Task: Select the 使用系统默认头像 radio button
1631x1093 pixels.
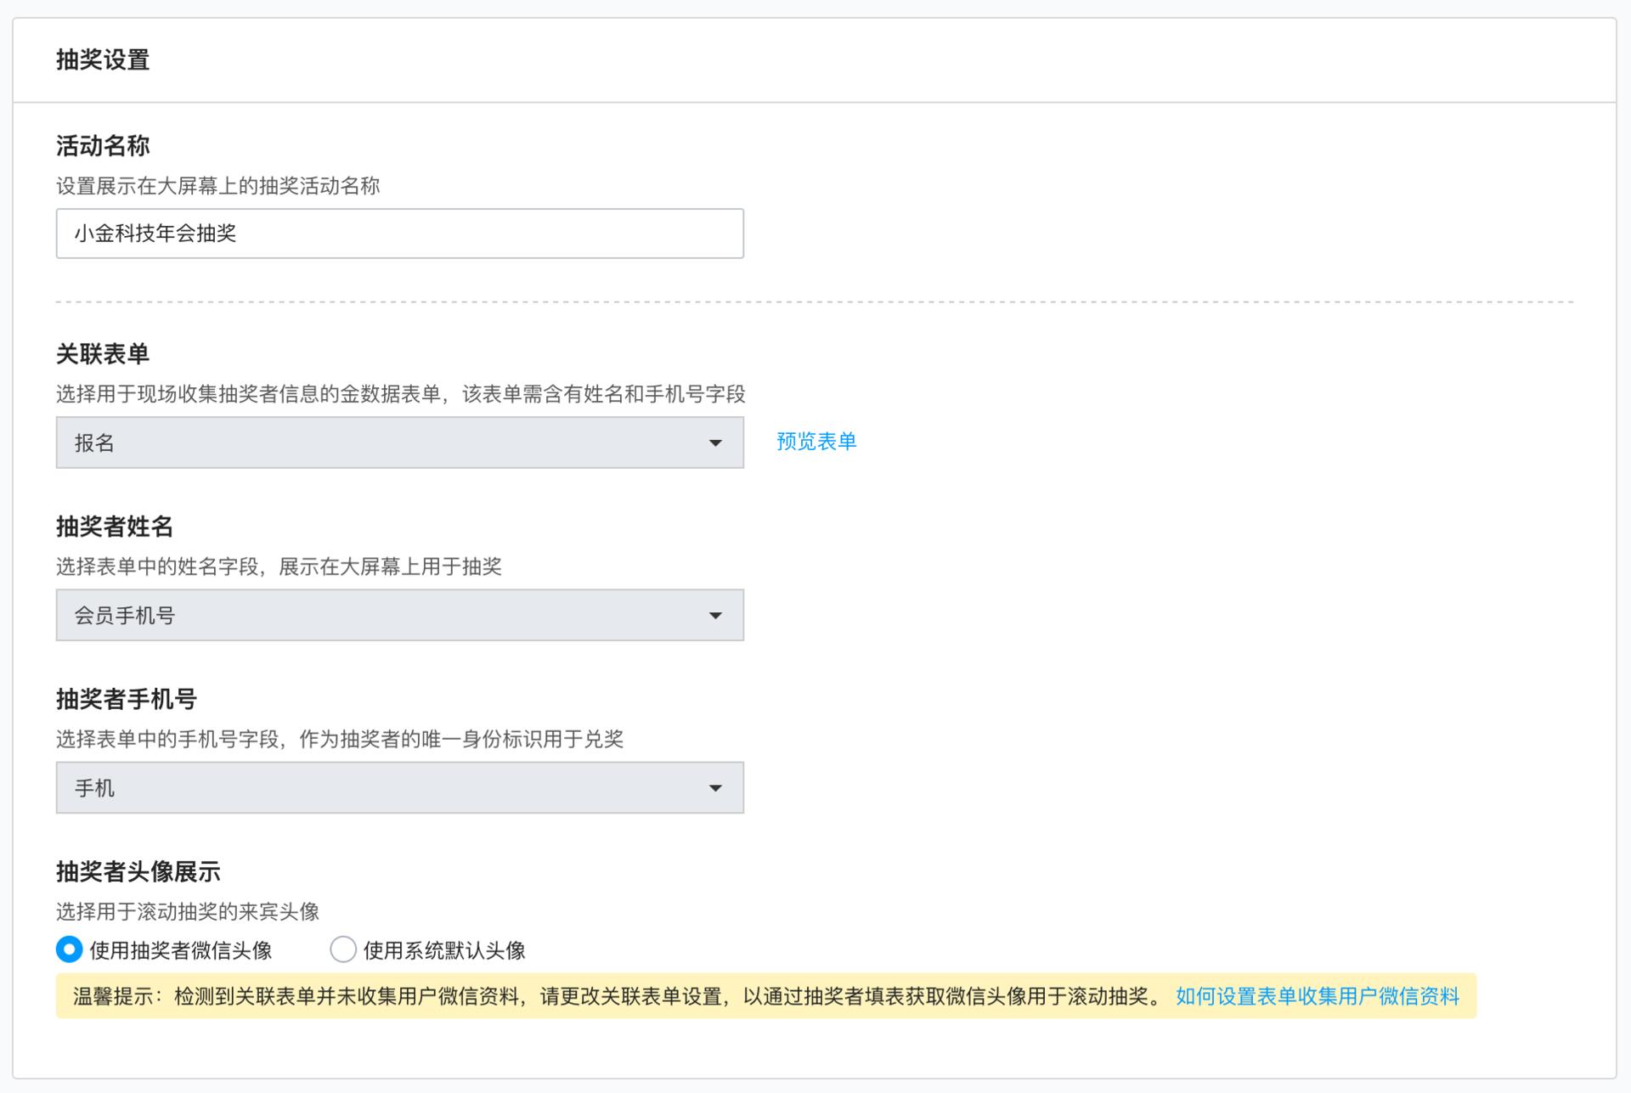Action: pyautogui.click(x=343, y=949)
